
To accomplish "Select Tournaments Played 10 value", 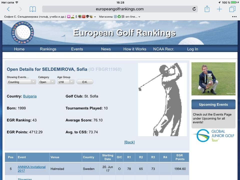I will 106,108.
